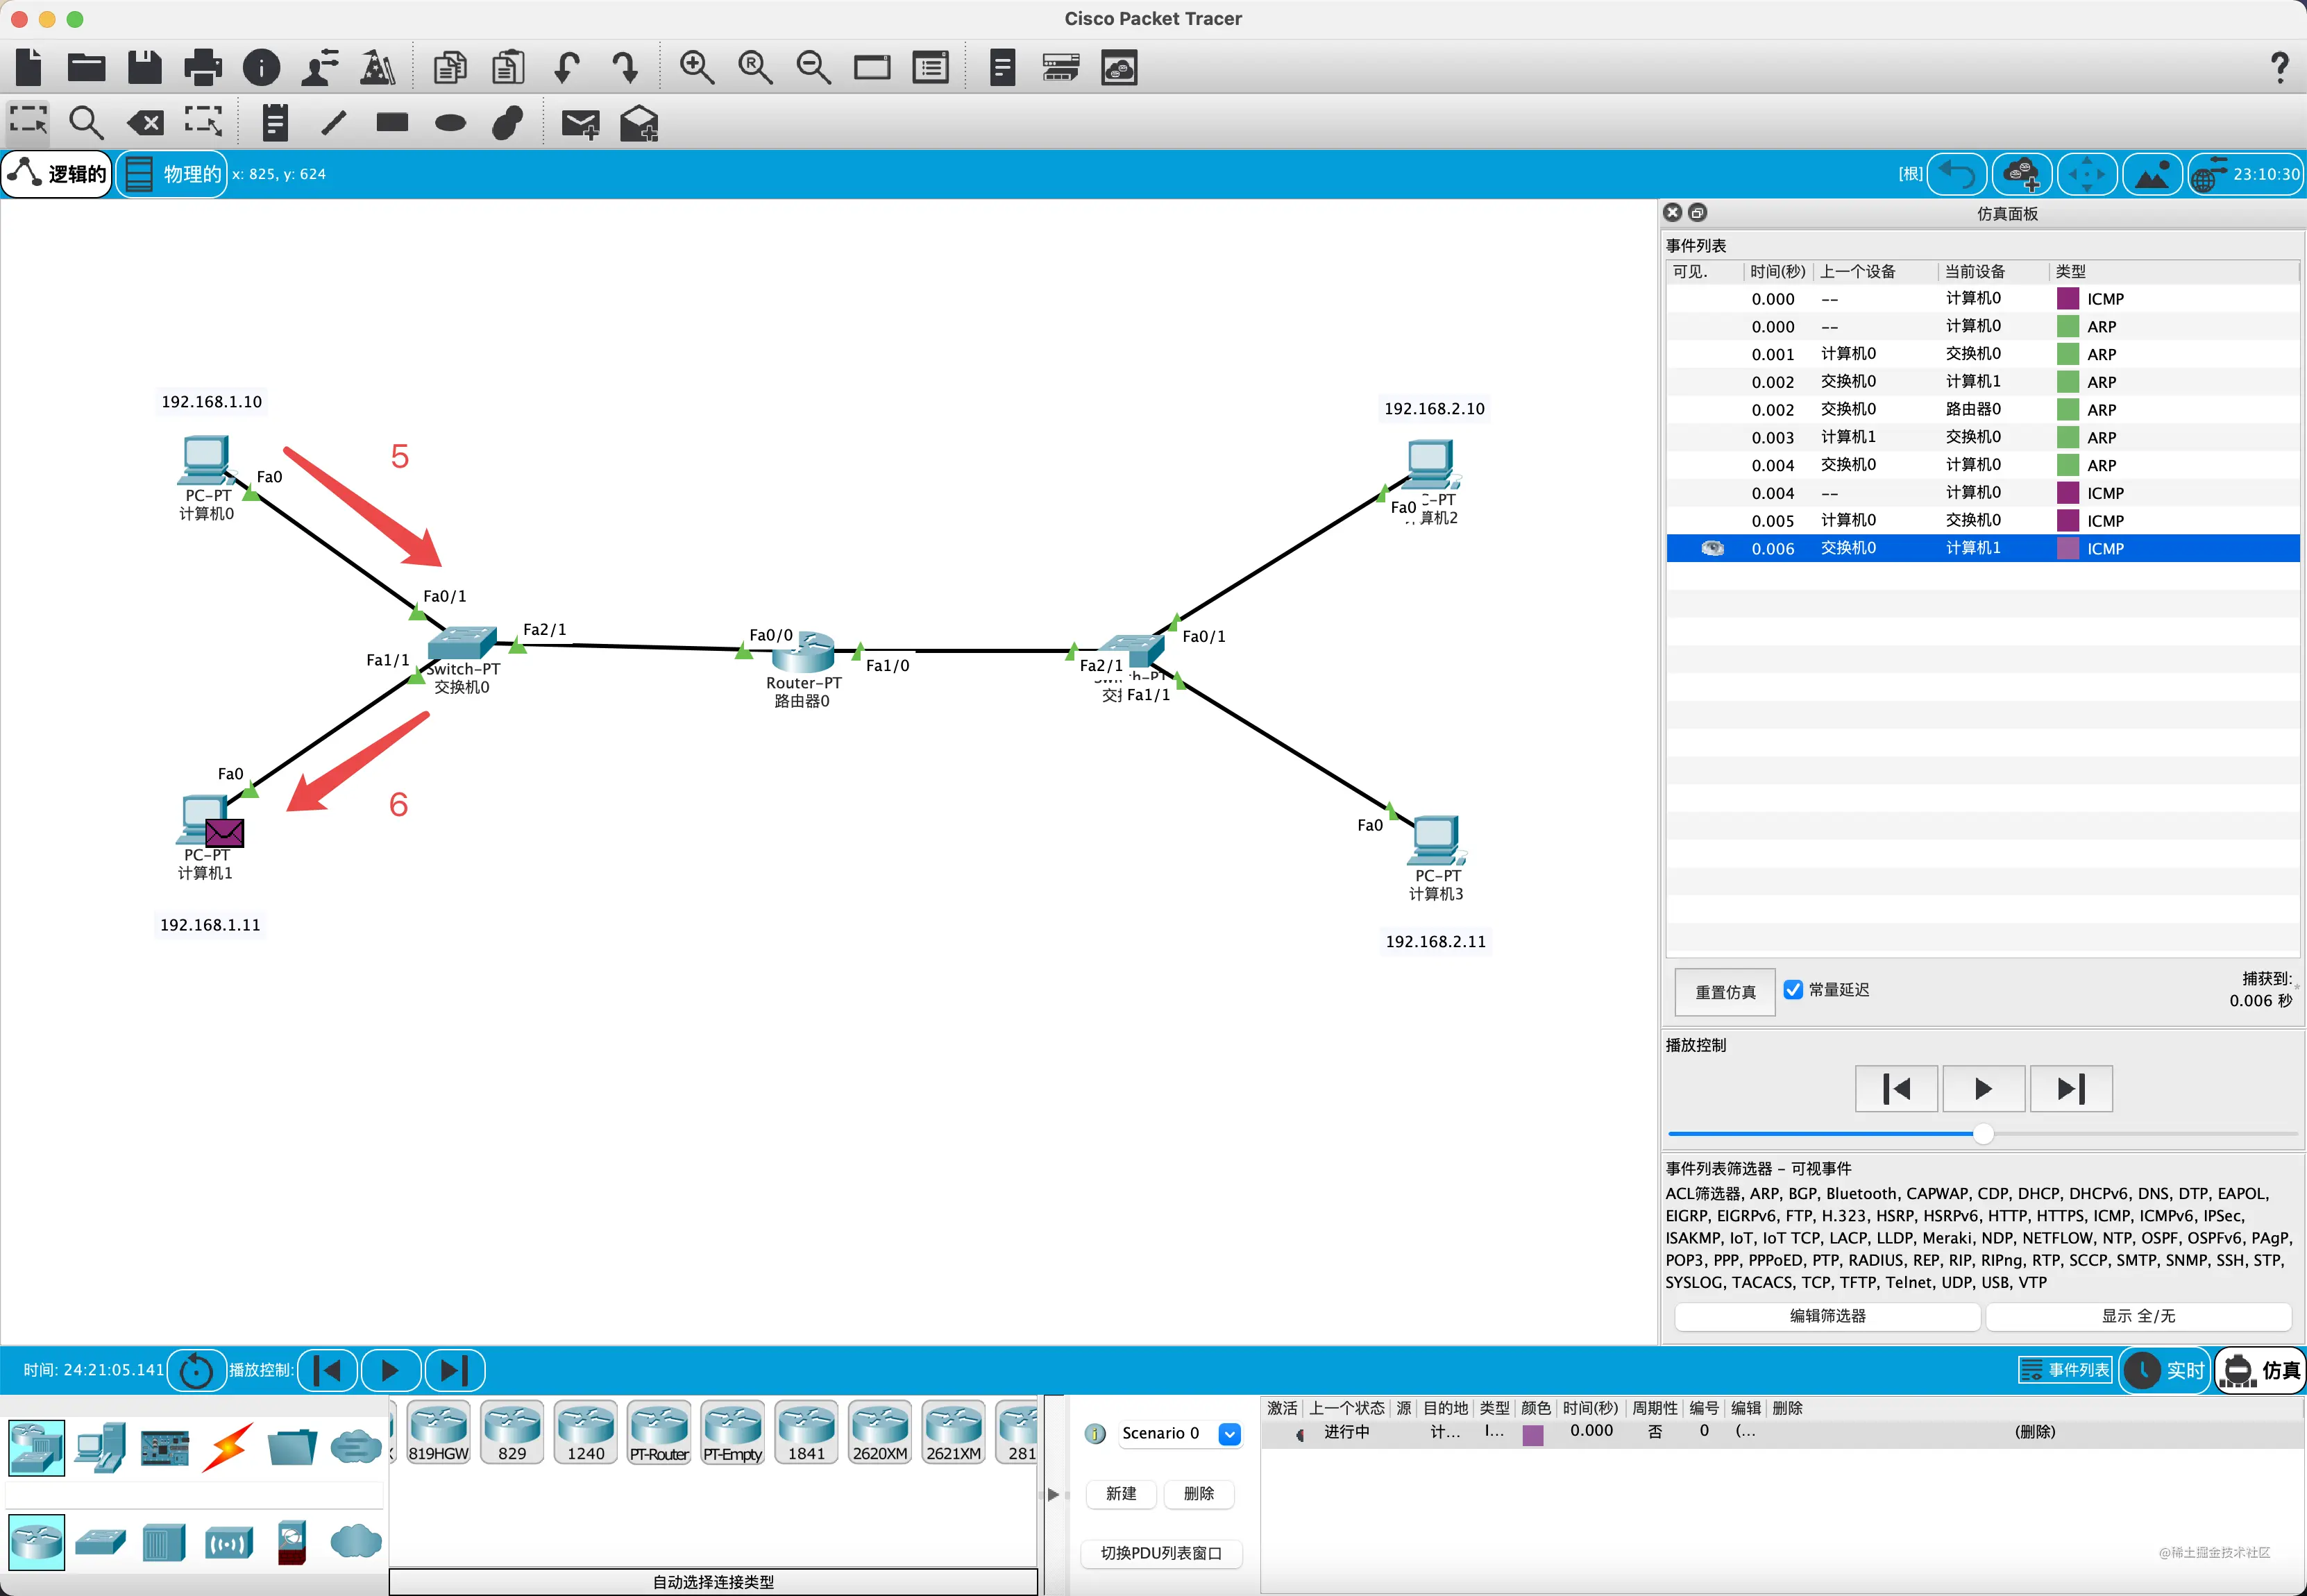
Task: Click 计算机3 PC on canvas
Action: [1436, 840]
